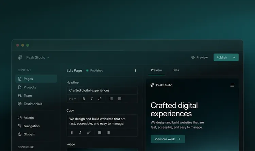Click the Team people icon

point(20,96)
